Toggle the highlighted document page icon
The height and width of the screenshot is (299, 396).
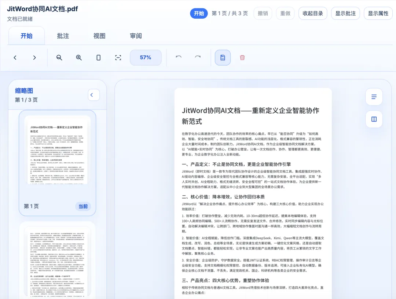[223, 58]
